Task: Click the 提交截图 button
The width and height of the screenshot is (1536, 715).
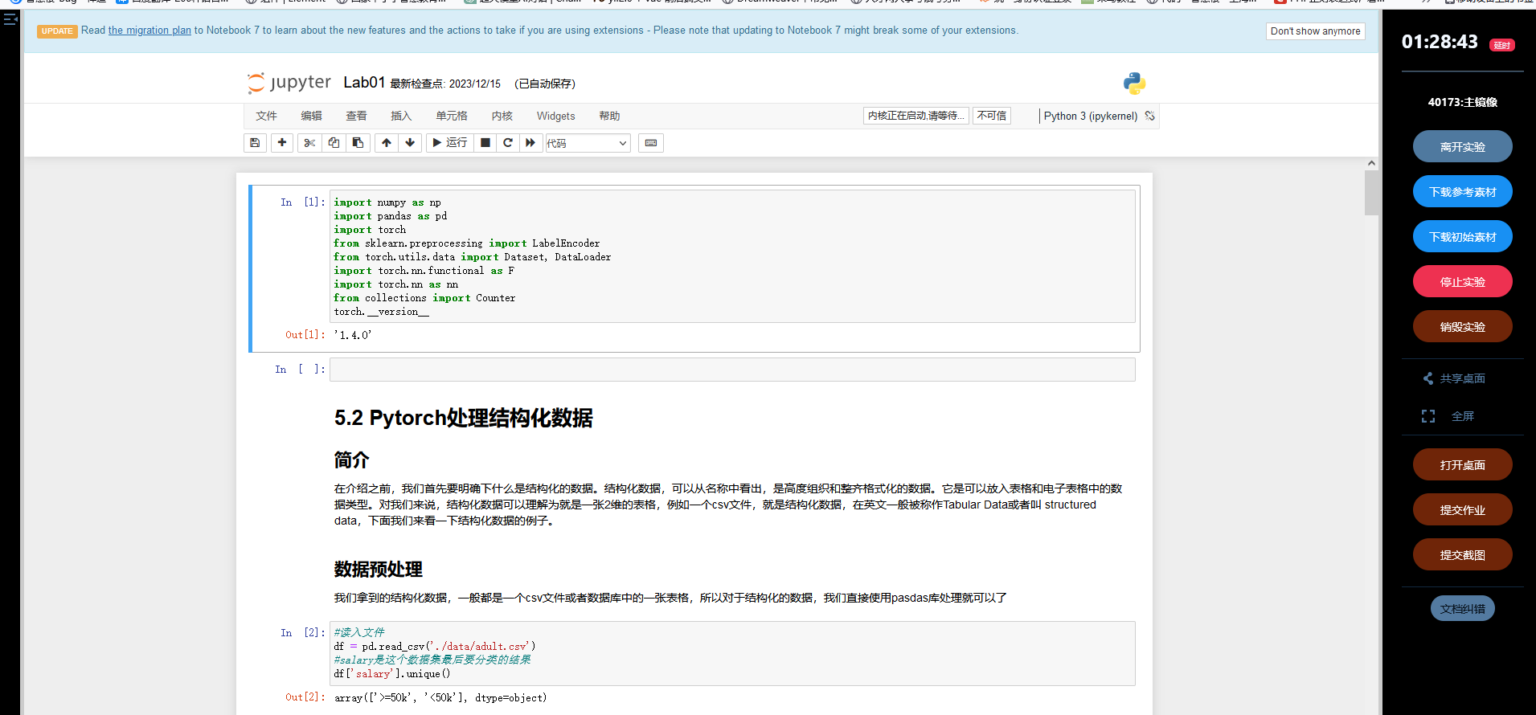Action: [x=1462, y=555]
